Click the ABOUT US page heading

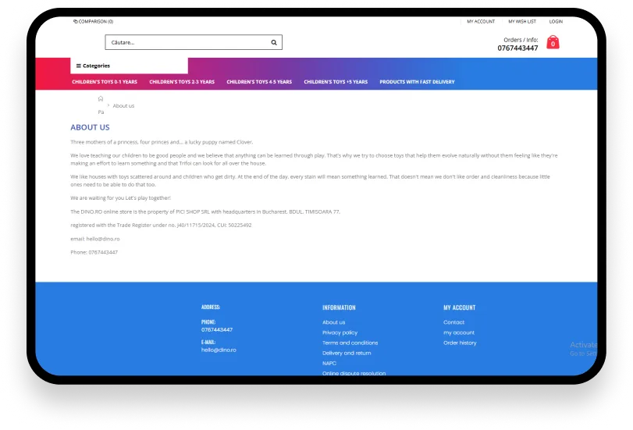click(90, 127)
